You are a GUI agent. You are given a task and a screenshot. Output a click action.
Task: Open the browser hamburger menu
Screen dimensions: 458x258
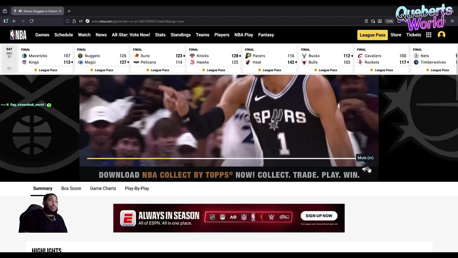coord(452,21)
